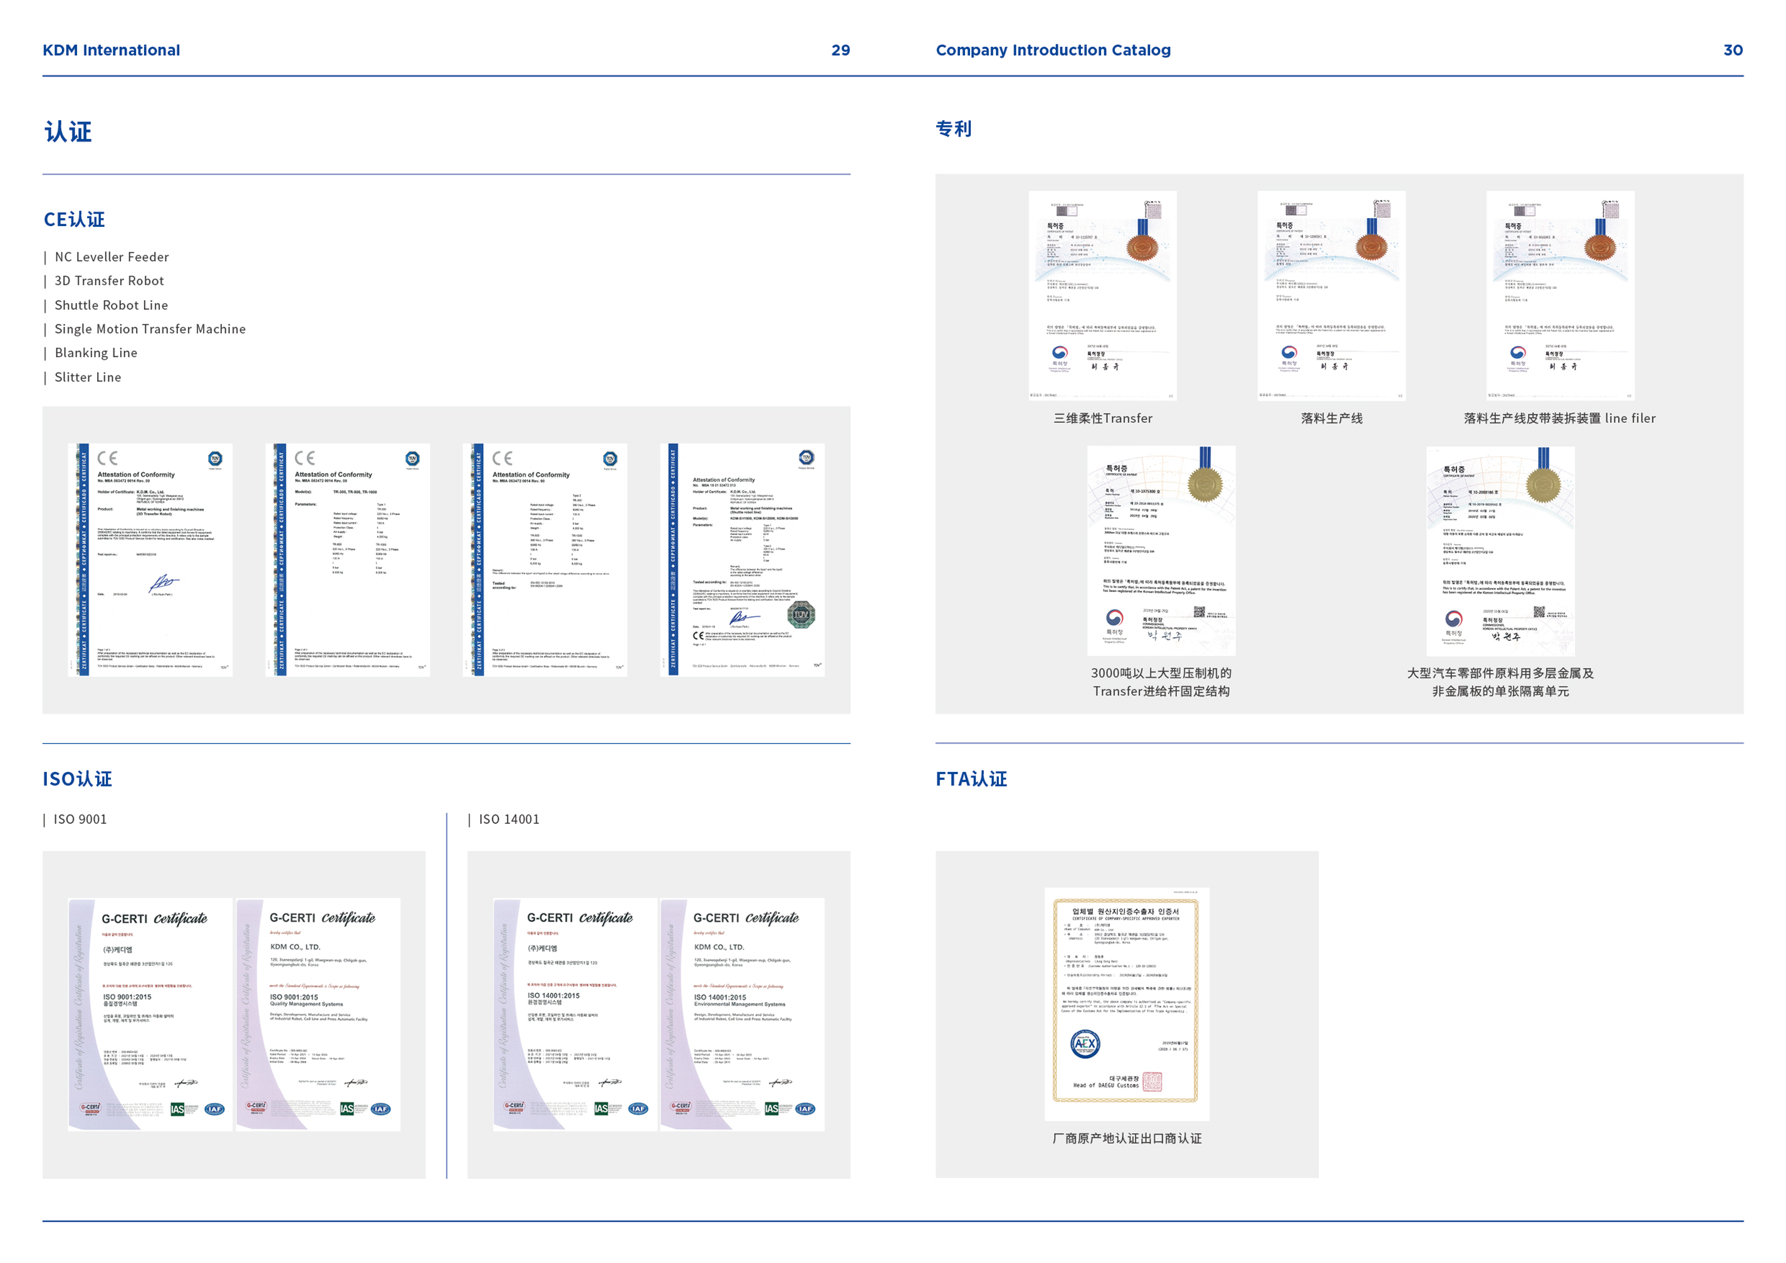Open the English ISO 14001:2015 G-CERTI certificate
This screenshot has height=1263, width=1786.
(742, 1014)
